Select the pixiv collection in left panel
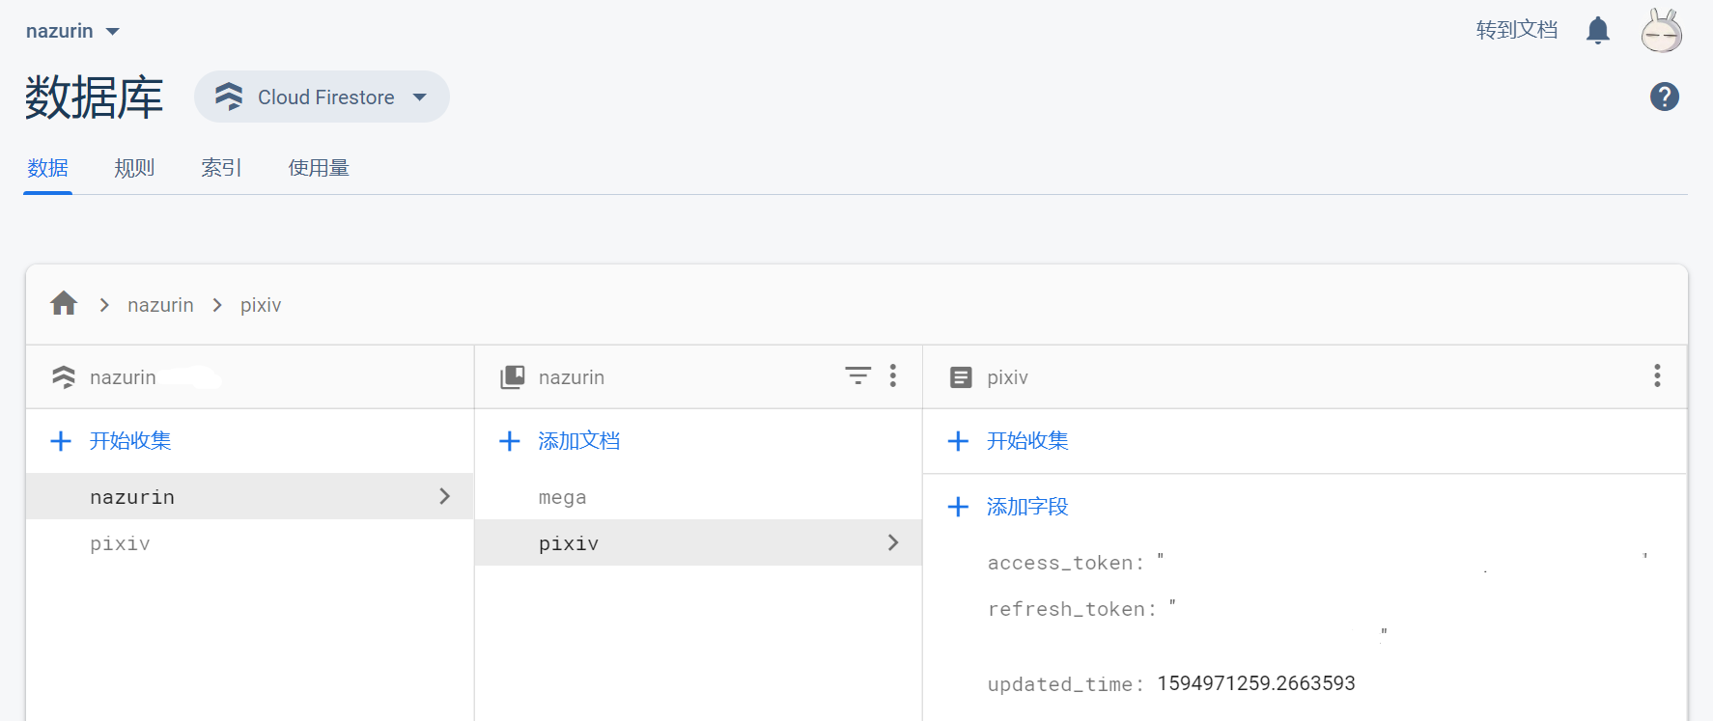This screenshot has width=1713, height=721. point(120,544)
